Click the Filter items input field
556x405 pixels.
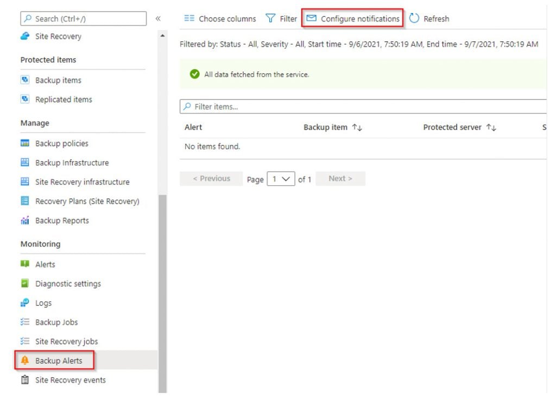[364, 106]
